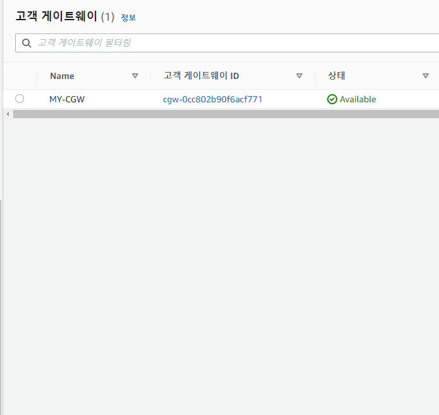Screen dimensions: 439x415
Task: Open the 정보 info link
Action: [x=128, y=17]
